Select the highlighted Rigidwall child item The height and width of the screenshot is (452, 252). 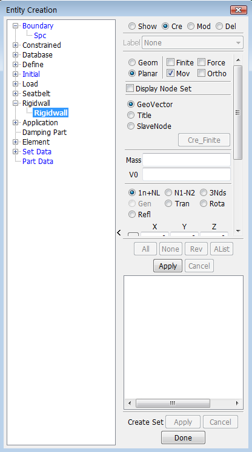51,113
